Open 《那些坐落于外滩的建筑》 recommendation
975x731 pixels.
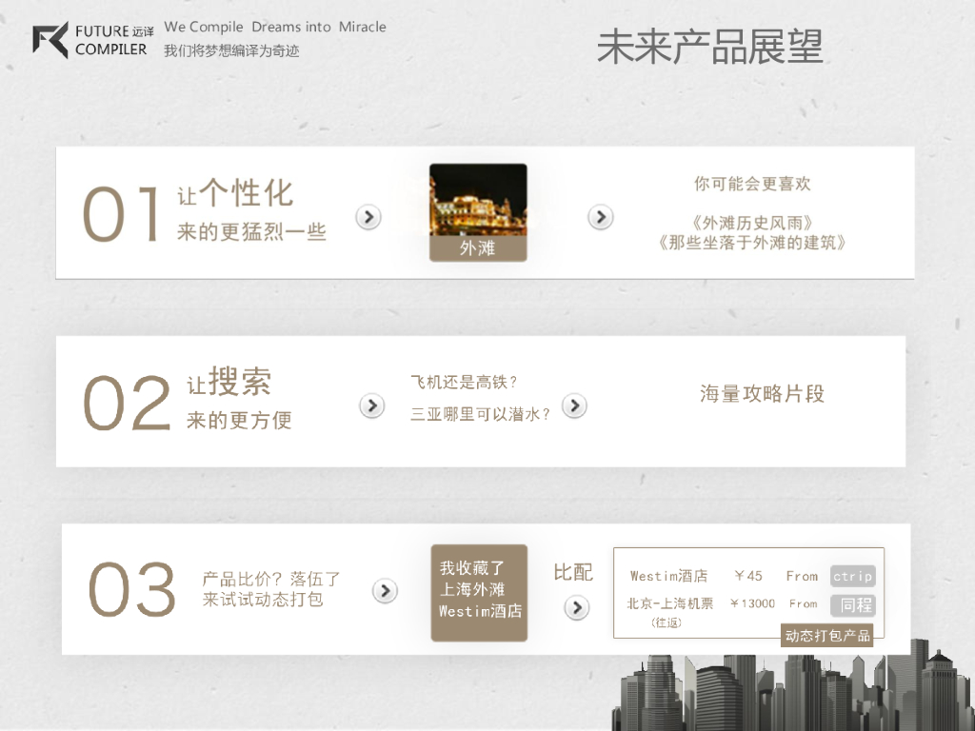pyautogui.click(x=752, y=243)
